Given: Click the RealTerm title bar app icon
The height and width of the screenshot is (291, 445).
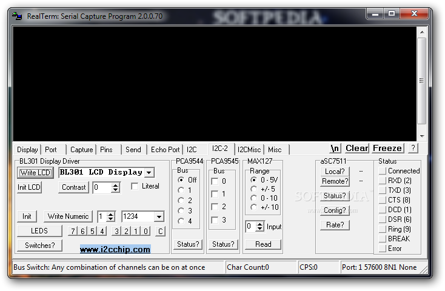Looking at the screenshot, I should pos(17,16).
